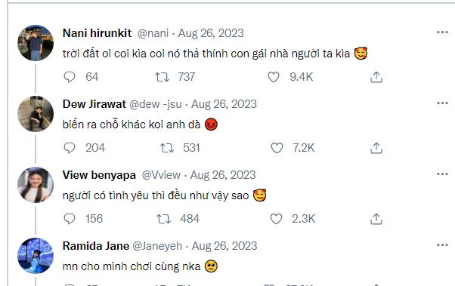
Task: Retweet Nani hirunkit's tweet
Action: [x=162, y=77]
